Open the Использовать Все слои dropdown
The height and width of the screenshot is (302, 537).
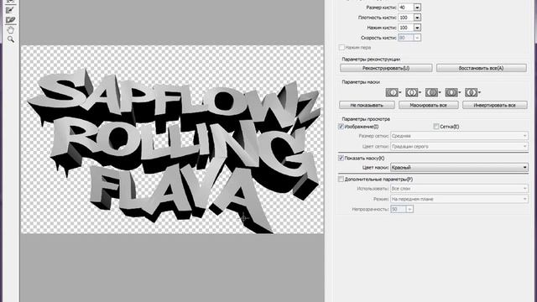tap(459, 188)
